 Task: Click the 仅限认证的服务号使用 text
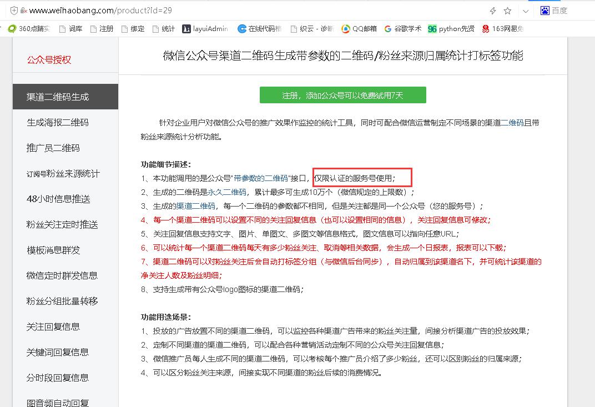click(355, 178)
